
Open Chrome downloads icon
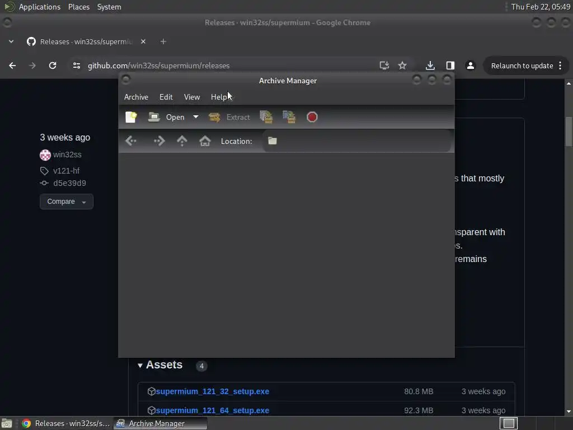pyautogui.click(x=430, y=66)
